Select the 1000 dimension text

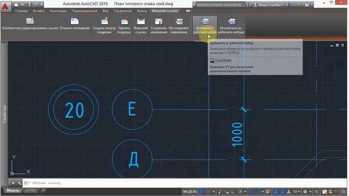tap(237, 134)
